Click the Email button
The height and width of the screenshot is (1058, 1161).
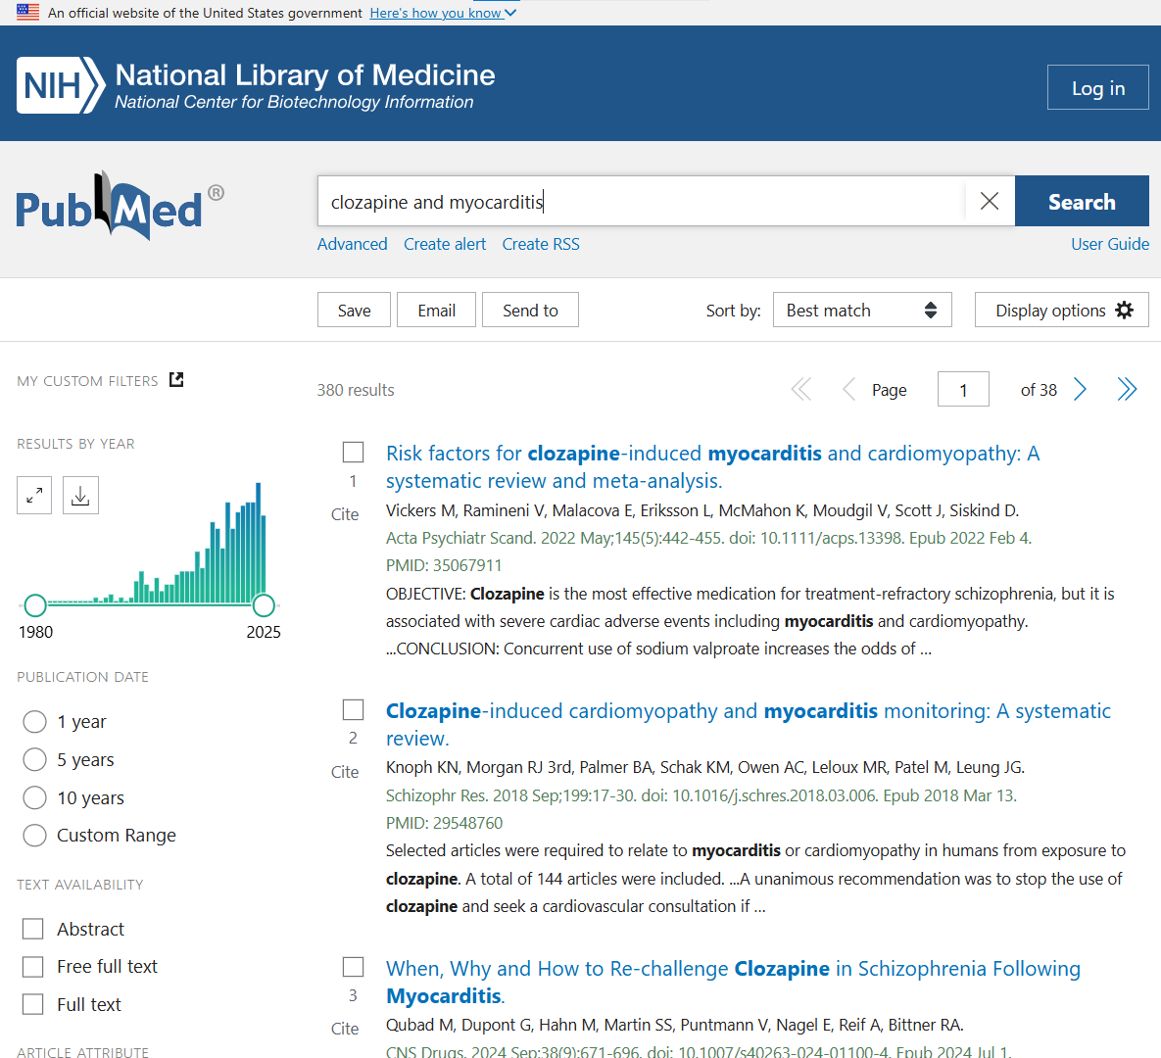click(x=436, y=310)
